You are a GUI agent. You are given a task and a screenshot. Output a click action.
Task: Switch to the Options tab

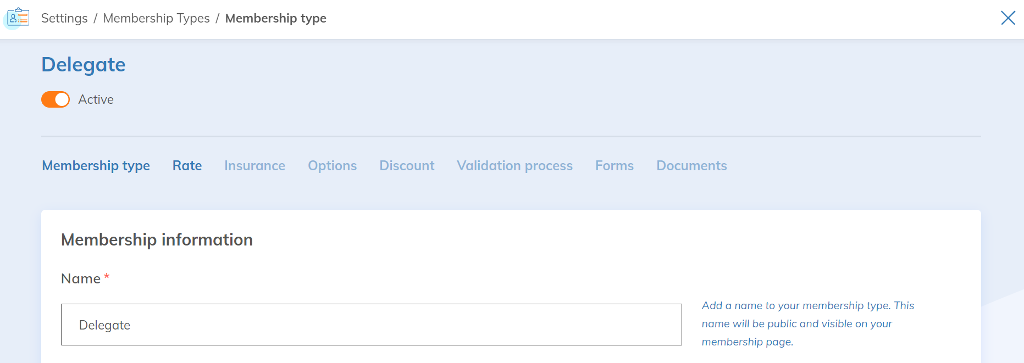tap(333, 166)
